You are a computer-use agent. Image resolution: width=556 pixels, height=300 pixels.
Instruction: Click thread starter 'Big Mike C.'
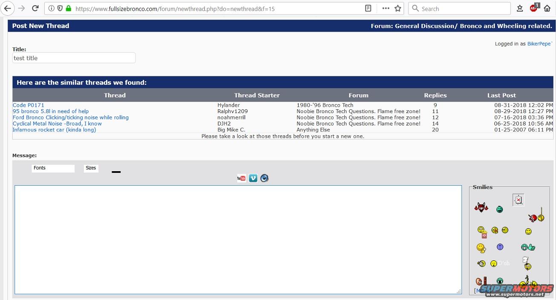[231, 130]
